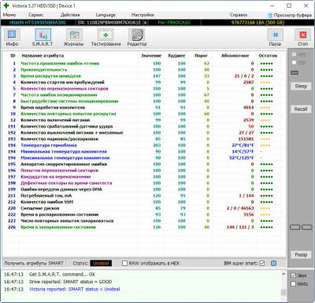Click the Hitachi HTS545050B9A300 model label
315x303 pixels.
(38, 23)
